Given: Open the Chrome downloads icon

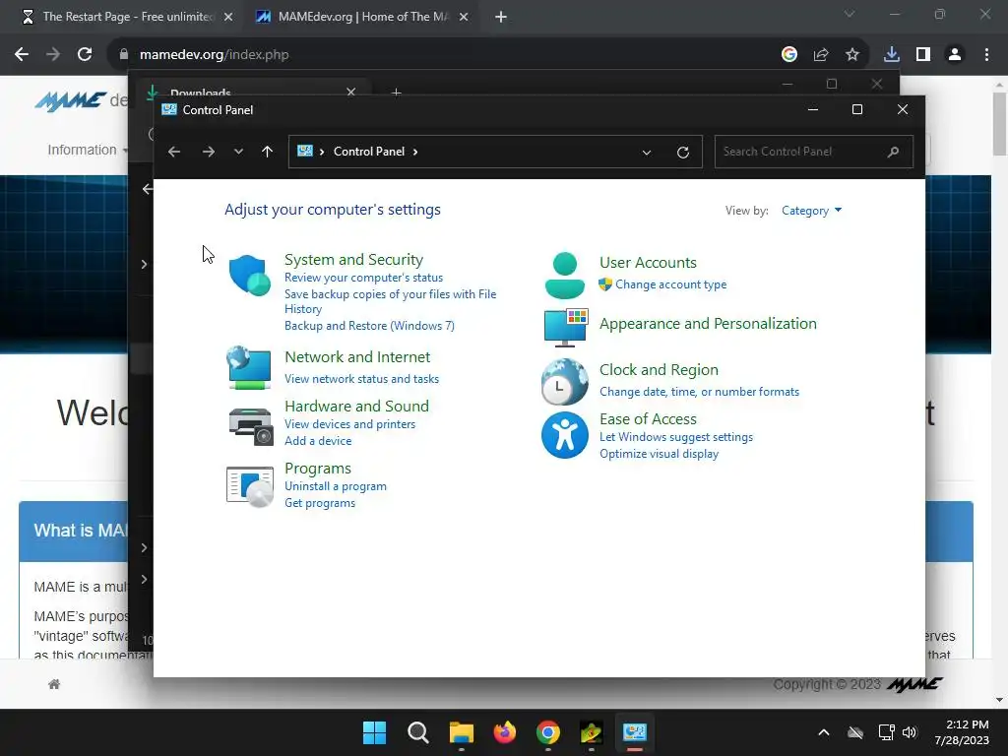Looking at the screenshot, I should click(892, 55).
